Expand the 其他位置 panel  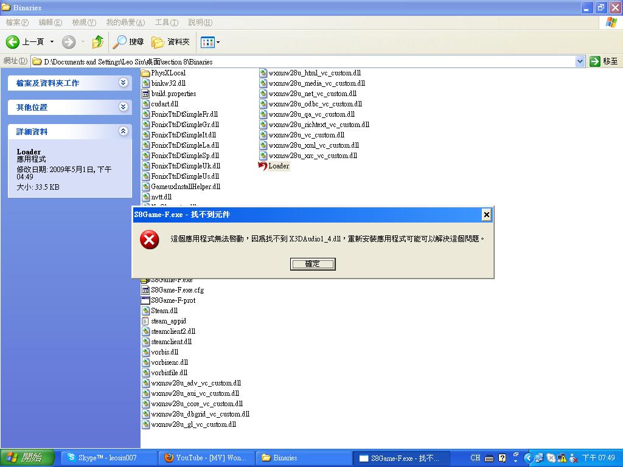point(124,107)
